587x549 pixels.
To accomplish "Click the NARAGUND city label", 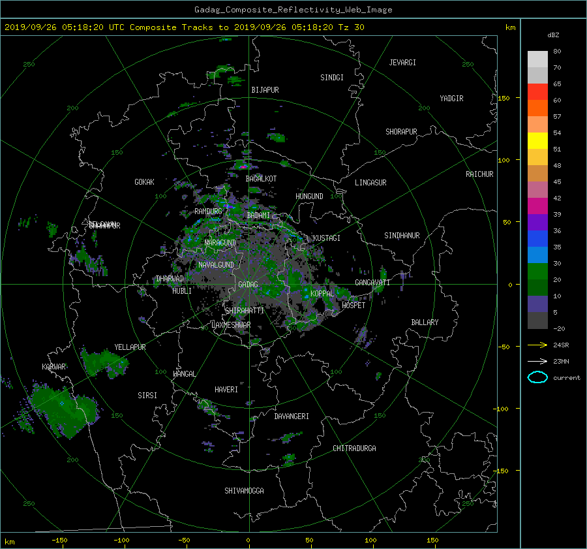I will pos(220,243).
